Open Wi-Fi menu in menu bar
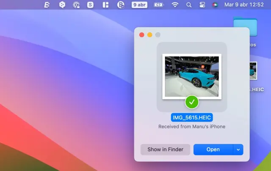 [x=175, y=5]
